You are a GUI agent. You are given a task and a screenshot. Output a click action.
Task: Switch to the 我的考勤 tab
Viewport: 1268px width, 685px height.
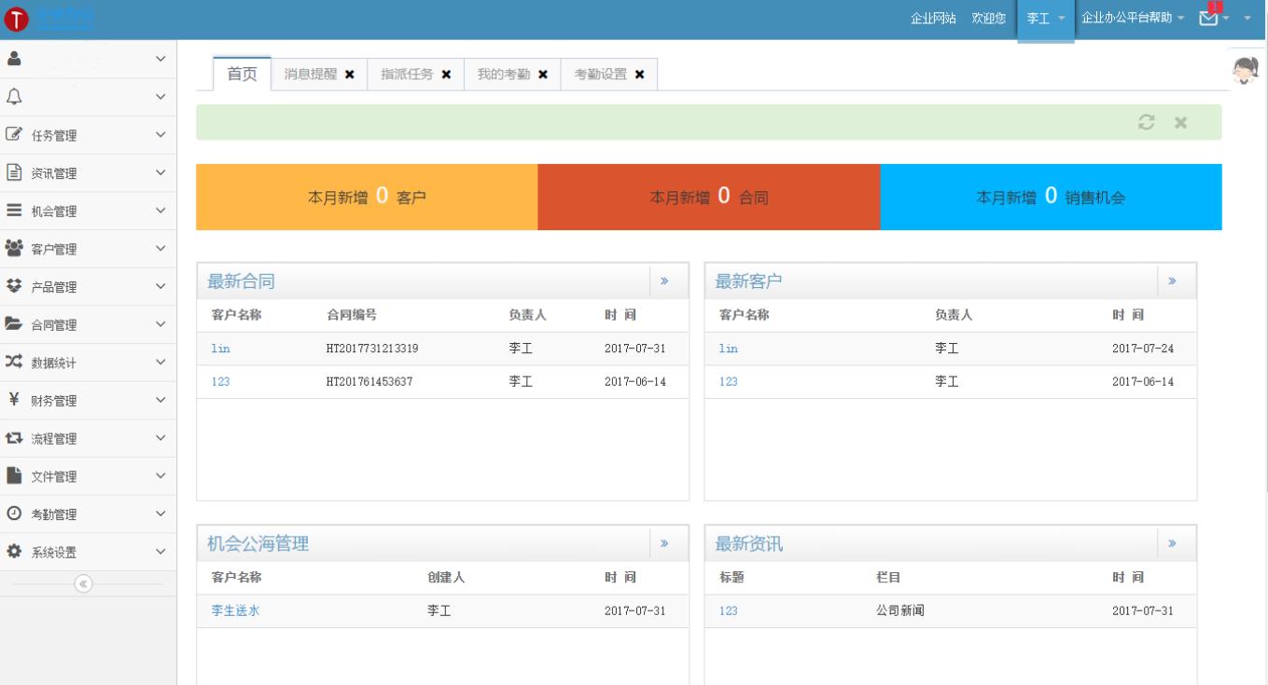pyautogui.click(x=504, y=75)
